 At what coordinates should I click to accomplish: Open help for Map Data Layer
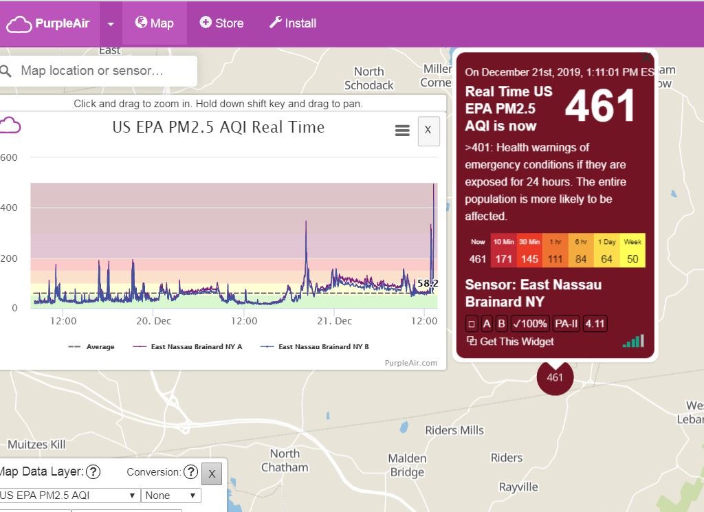[x=93, y=471]
